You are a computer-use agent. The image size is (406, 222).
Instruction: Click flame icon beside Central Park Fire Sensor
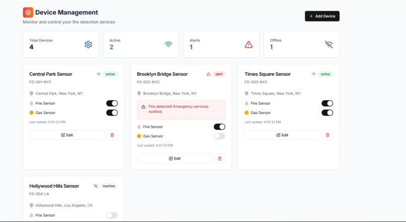(31, 103)
